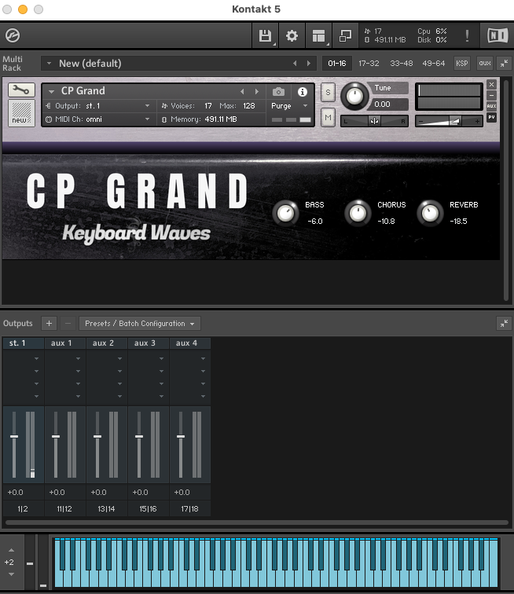Click the CHORUS knob
The image size is (514, 594).
pos(358,213)
